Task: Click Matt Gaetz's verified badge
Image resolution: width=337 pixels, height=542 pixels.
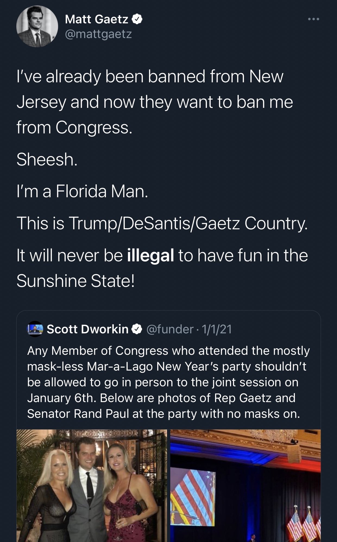Action: pos(138,19)
